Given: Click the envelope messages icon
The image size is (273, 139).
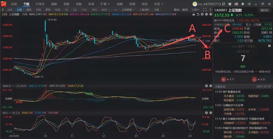Looking at the screenshot, I should [235, 4].
